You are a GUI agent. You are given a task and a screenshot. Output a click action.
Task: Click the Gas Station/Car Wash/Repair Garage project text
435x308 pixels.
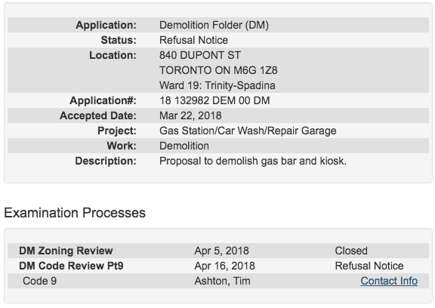tap(248, 131)
